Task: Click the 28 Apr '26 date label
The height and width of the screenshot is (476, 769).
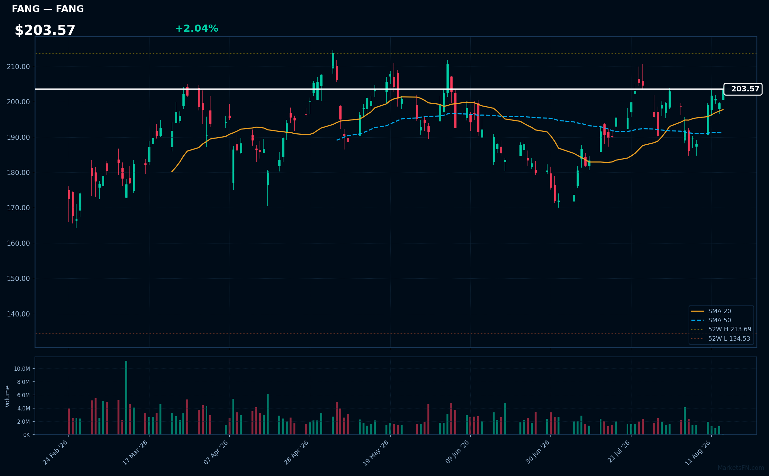Action: [x=296, y=453]
